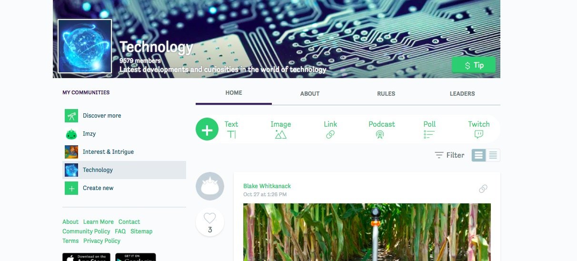This screenshot has width=577, height=261.
Task: Open the Filter options
Action: (449, 155)
